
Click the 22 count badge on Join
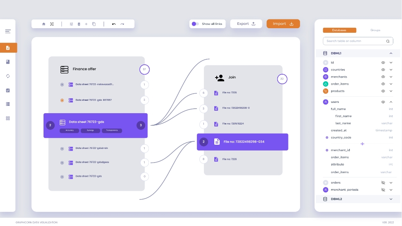282,79
